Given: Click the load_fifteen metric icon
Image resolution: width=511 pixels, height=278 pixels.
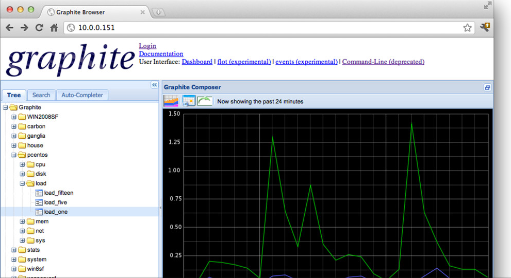Looking at the screenshot, I should coord(39,193).
